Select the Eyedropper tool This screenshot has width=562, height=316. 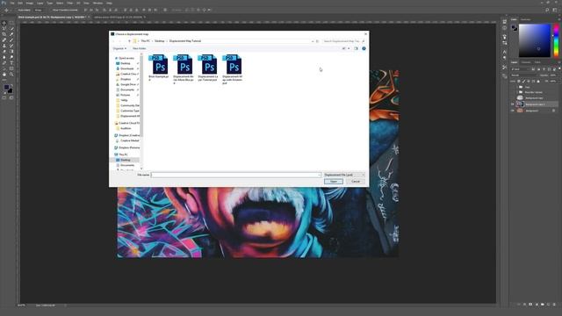coord(11,34)
